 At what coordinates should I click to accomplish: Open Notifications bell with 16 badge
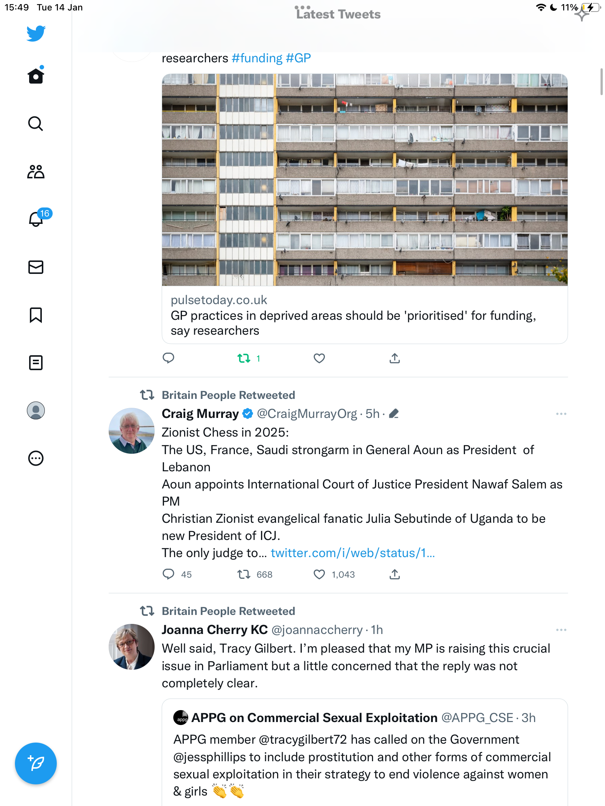(x=37, y=218)
